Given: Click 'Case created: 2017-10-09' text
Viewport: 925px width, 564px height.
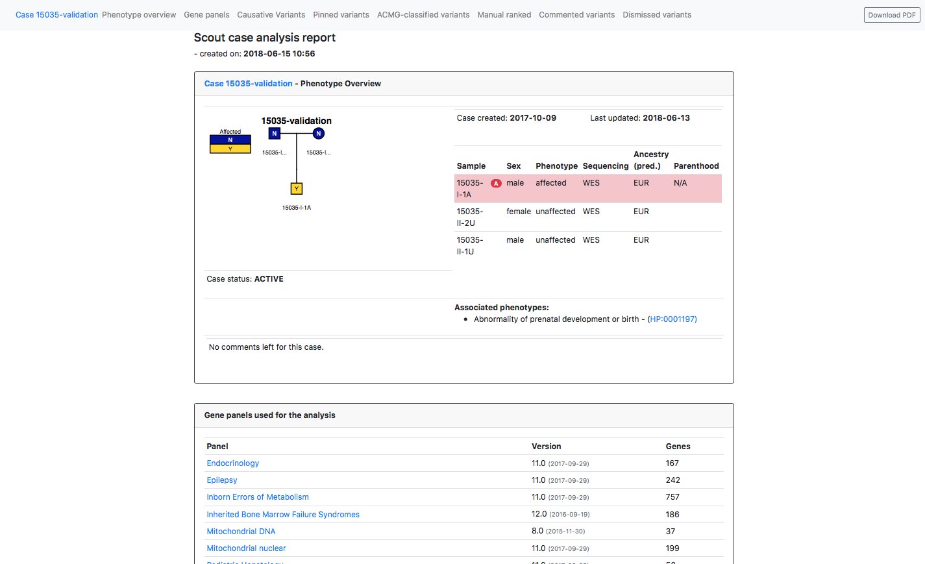Looking at the screenshot, I should pos(506,118).
